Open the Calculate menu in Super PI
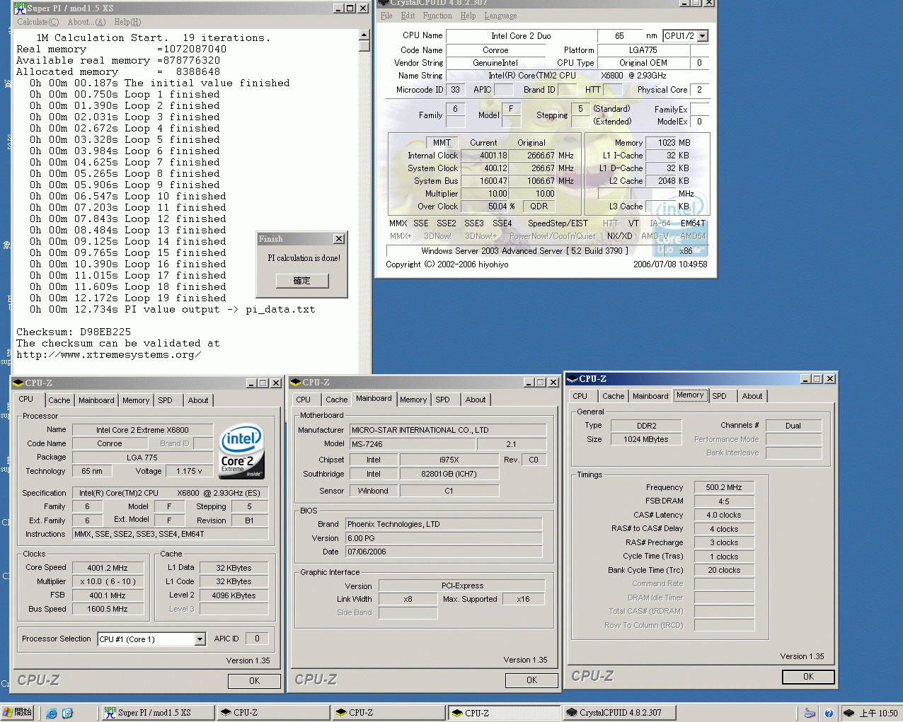903x722 pixels. click(38, 22)
